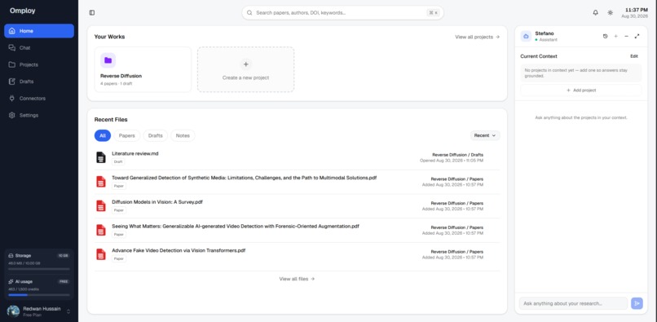Click the ⌘K shortcut badge in search
Viewport: 657px width, 322px height.
pos(433,12)
